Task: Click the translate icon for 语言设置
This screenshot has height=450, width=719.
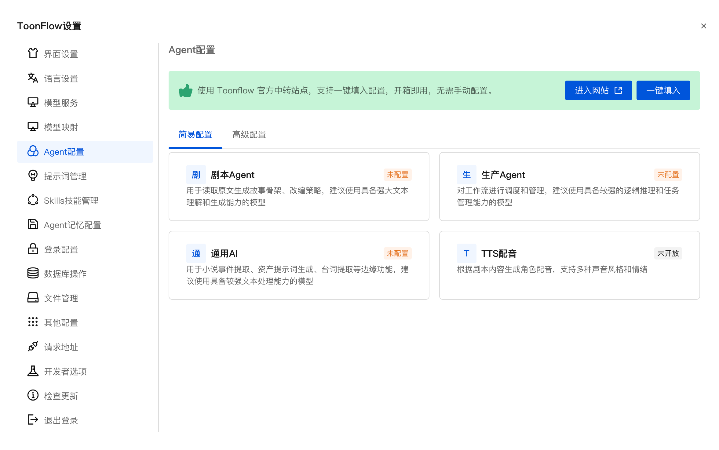Action: pos(33,78)
